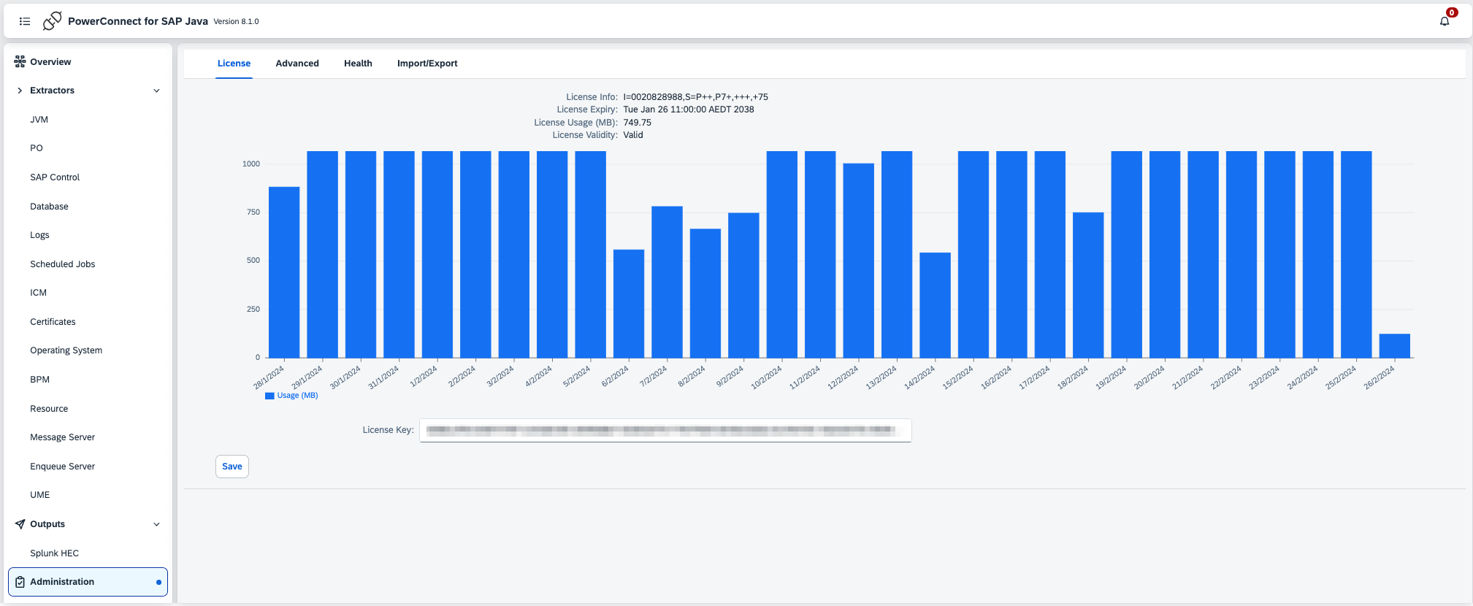
Task: Click the Administration clipboard icon
Action: point(20,582)
